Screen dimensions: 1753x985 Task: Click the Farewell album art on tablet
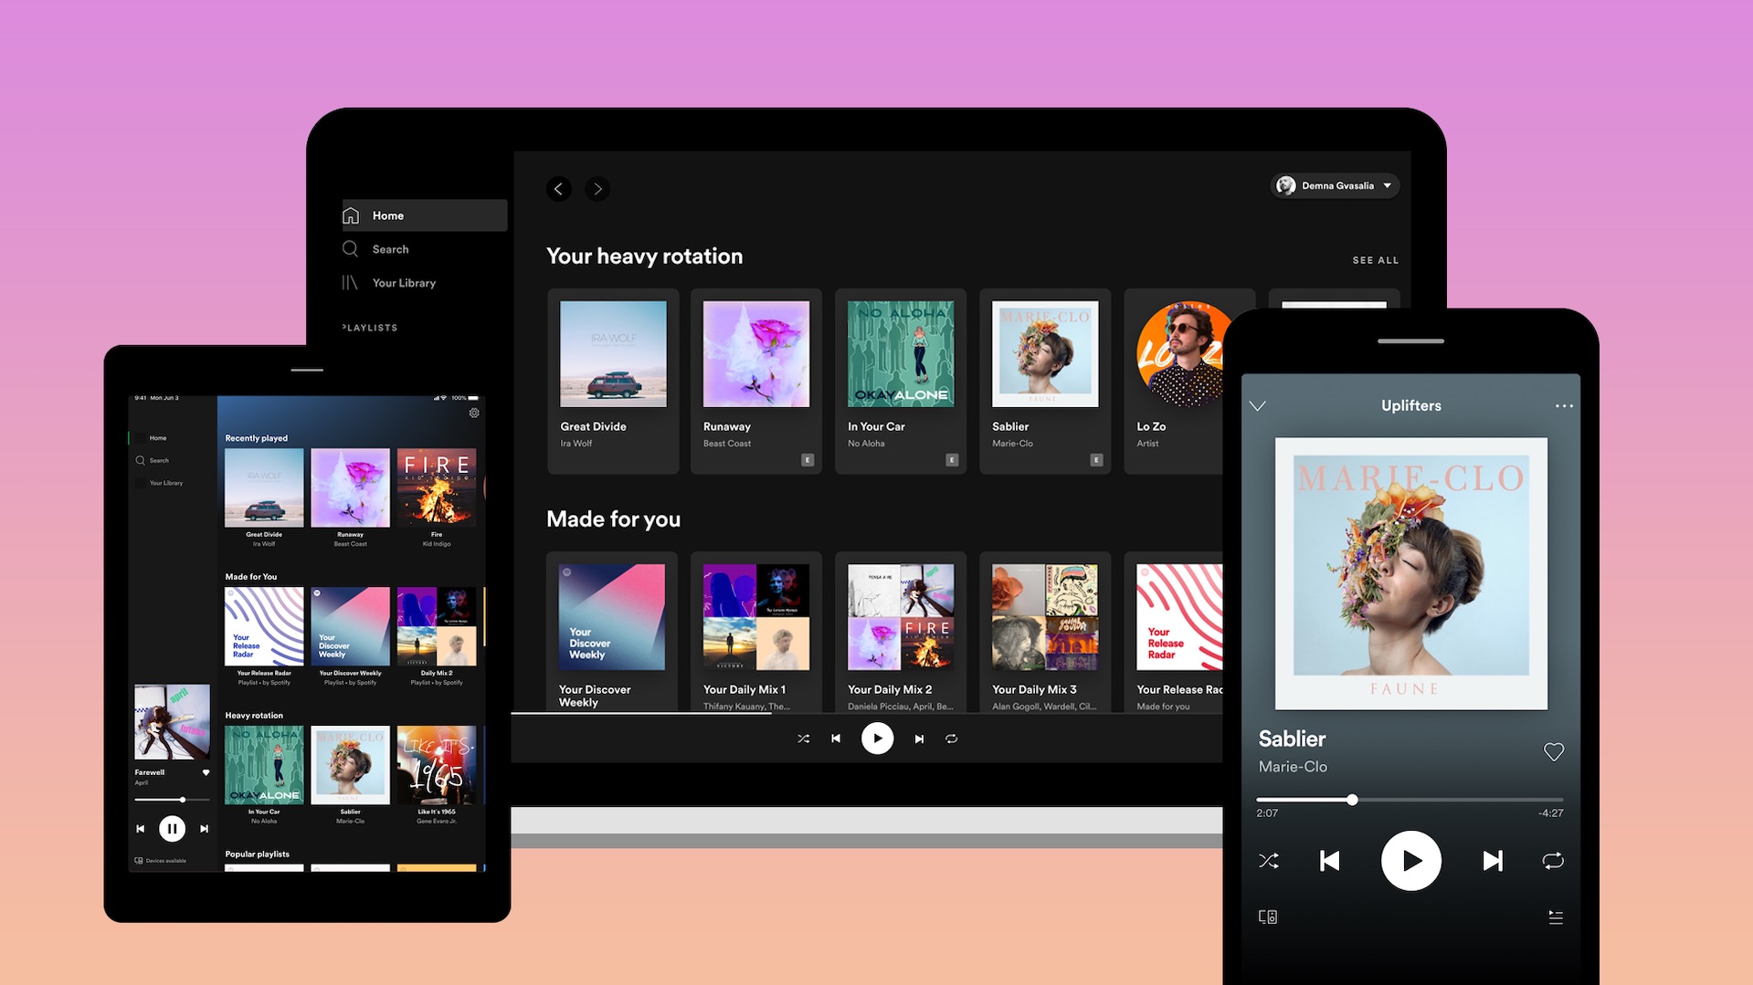coord(172,722)
